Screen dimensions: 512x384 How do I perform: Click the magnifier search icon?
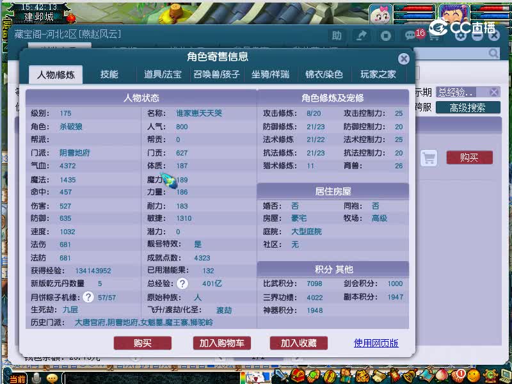coord(493,53)
